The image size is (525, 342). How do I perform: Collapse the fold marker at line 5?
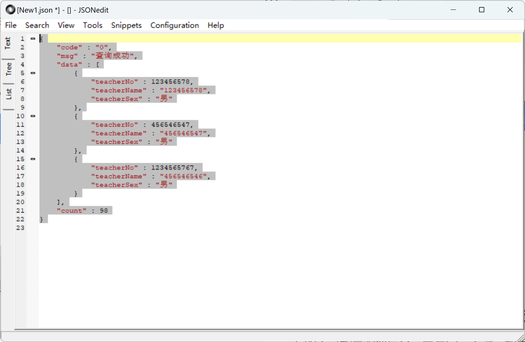tap(33, 73)
